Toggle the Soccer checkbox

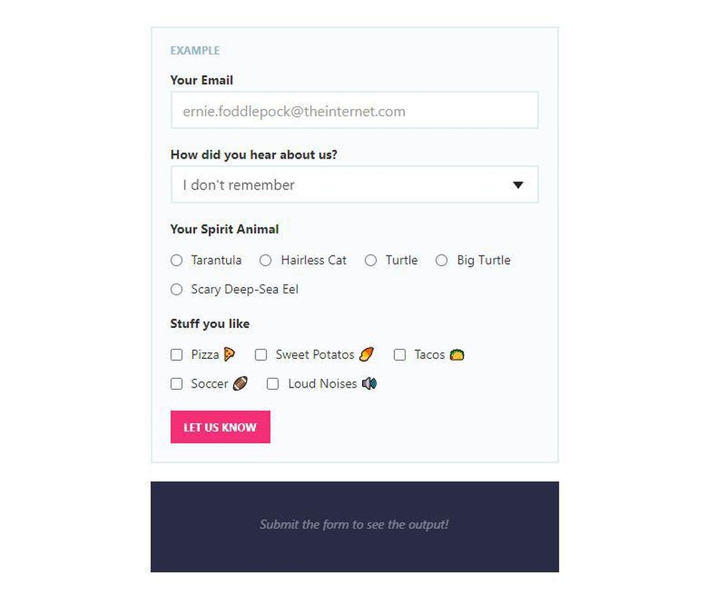pos(176,383)
